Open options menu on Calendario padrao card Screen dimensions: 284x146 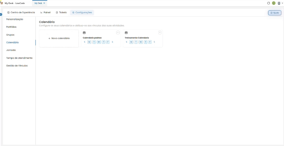point(118,33)
